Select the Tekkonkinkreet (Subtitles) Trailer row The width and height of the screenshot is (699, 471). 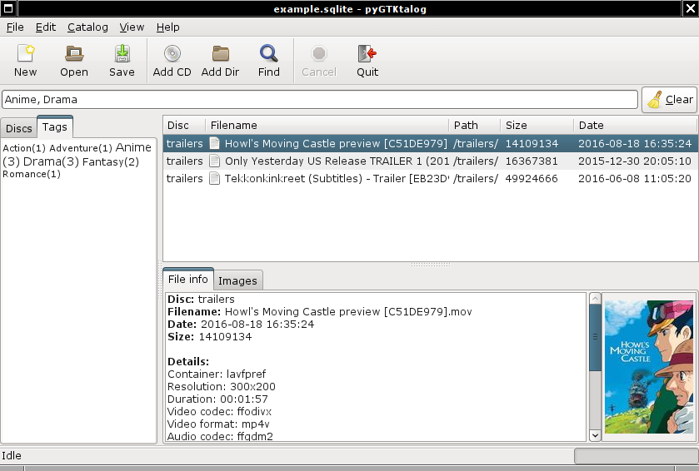click(x=430, y=179)
